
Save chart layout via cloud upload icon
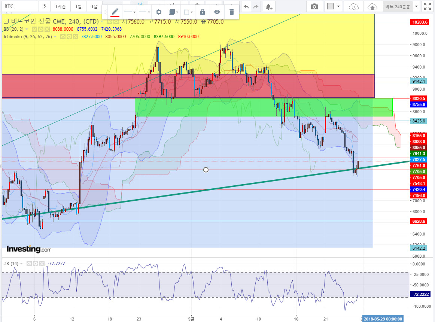click(x=372, y=6)
